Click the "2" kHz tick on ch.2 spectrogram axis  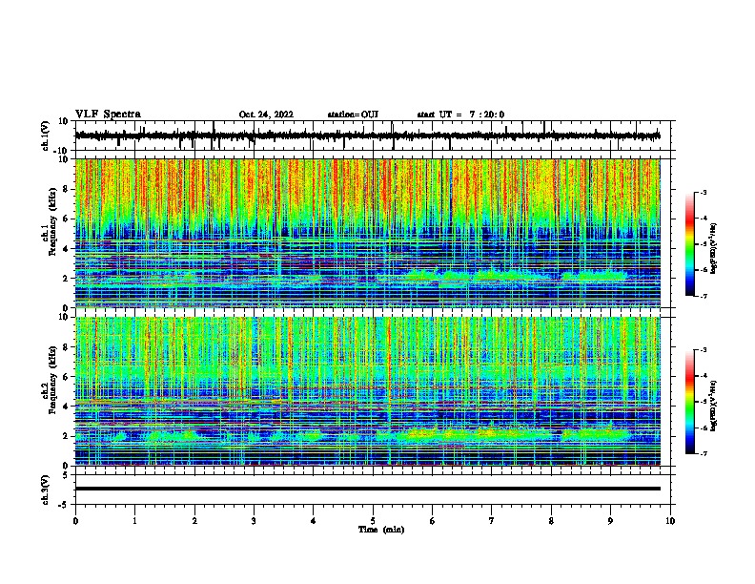[x=66, y=436]
